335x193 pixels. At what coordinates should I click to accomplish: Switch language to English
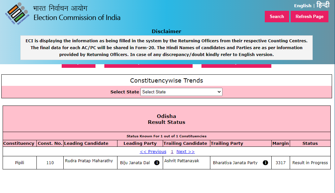(303, 6)
